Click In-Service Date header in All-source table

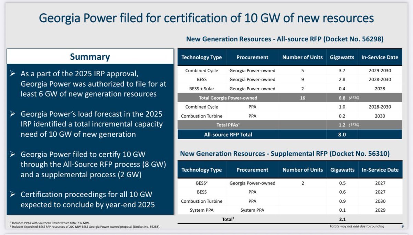(x=380, y=57)
